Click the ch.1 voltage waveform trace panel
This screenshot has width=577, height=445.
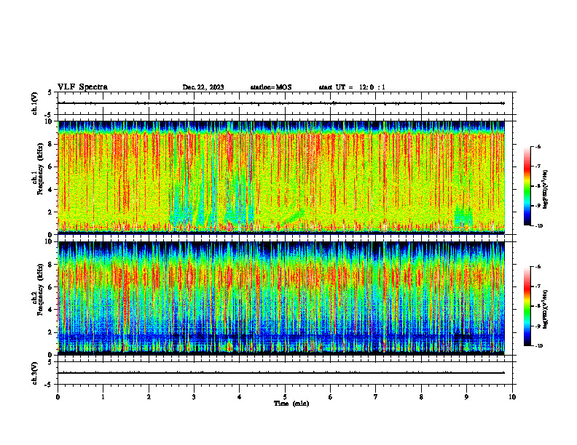(x=285, y=103)
